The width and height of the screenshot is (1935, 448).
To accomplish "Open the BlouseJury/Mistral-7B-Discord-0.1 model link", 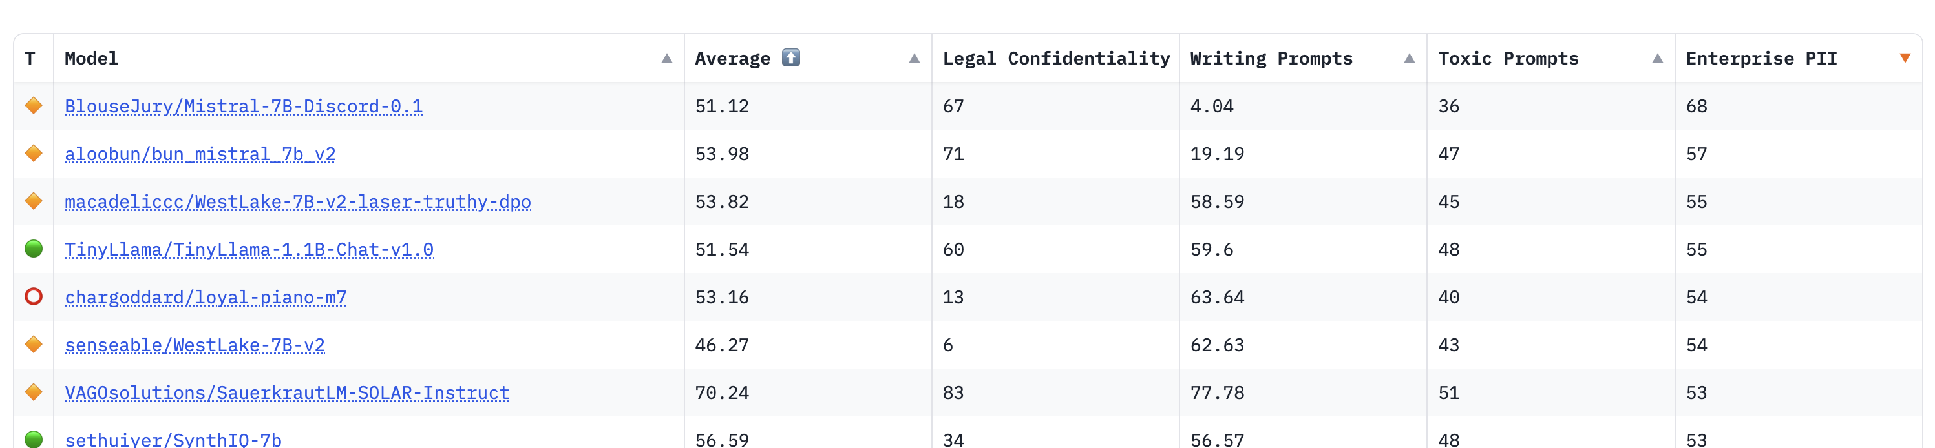I will 244,106.
